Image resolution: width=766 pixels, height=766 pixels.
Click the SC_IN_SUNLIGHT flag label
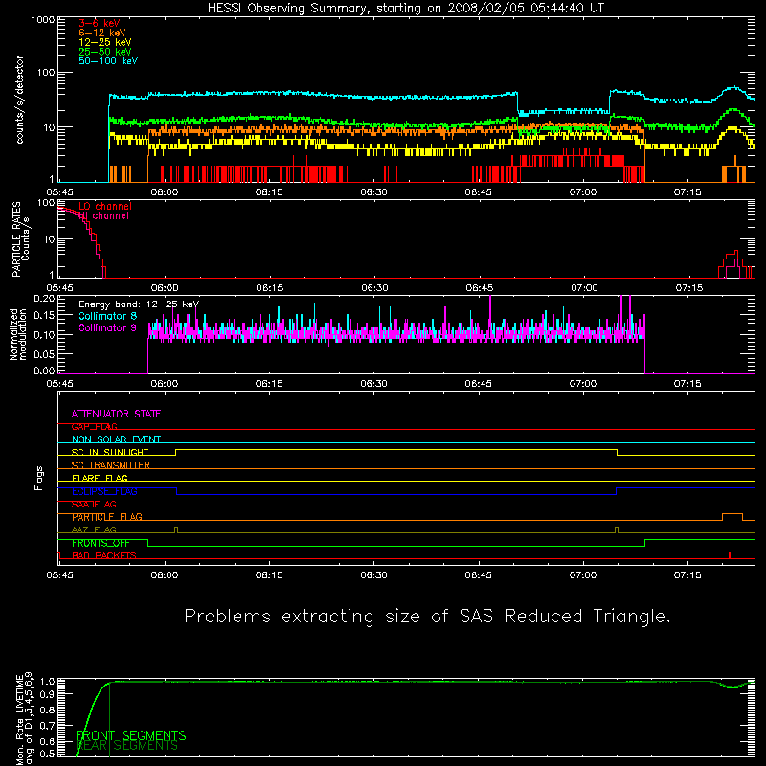point(110,452)
